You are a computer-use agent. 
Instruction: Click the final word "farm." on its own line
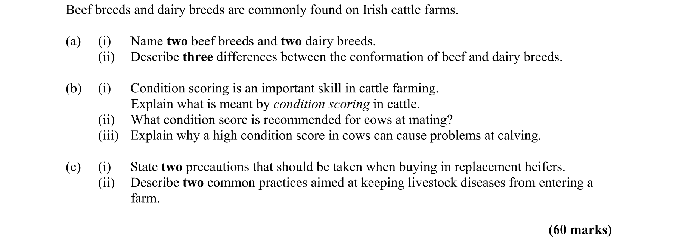tap(145, 199)
